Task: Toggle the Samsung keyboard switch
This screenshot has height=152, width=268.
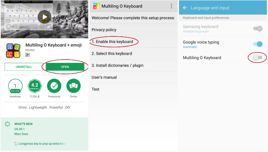Action: coord(258,29)
